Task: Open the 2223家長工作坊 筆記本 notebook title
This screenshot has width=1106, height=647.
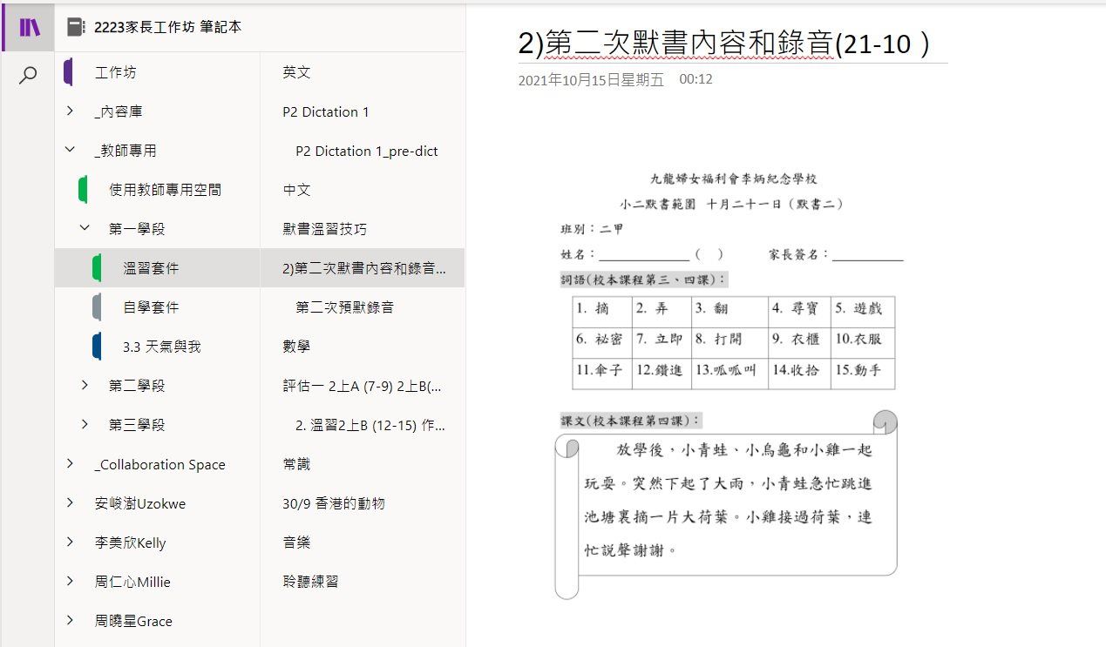Action: pos(168,27)
